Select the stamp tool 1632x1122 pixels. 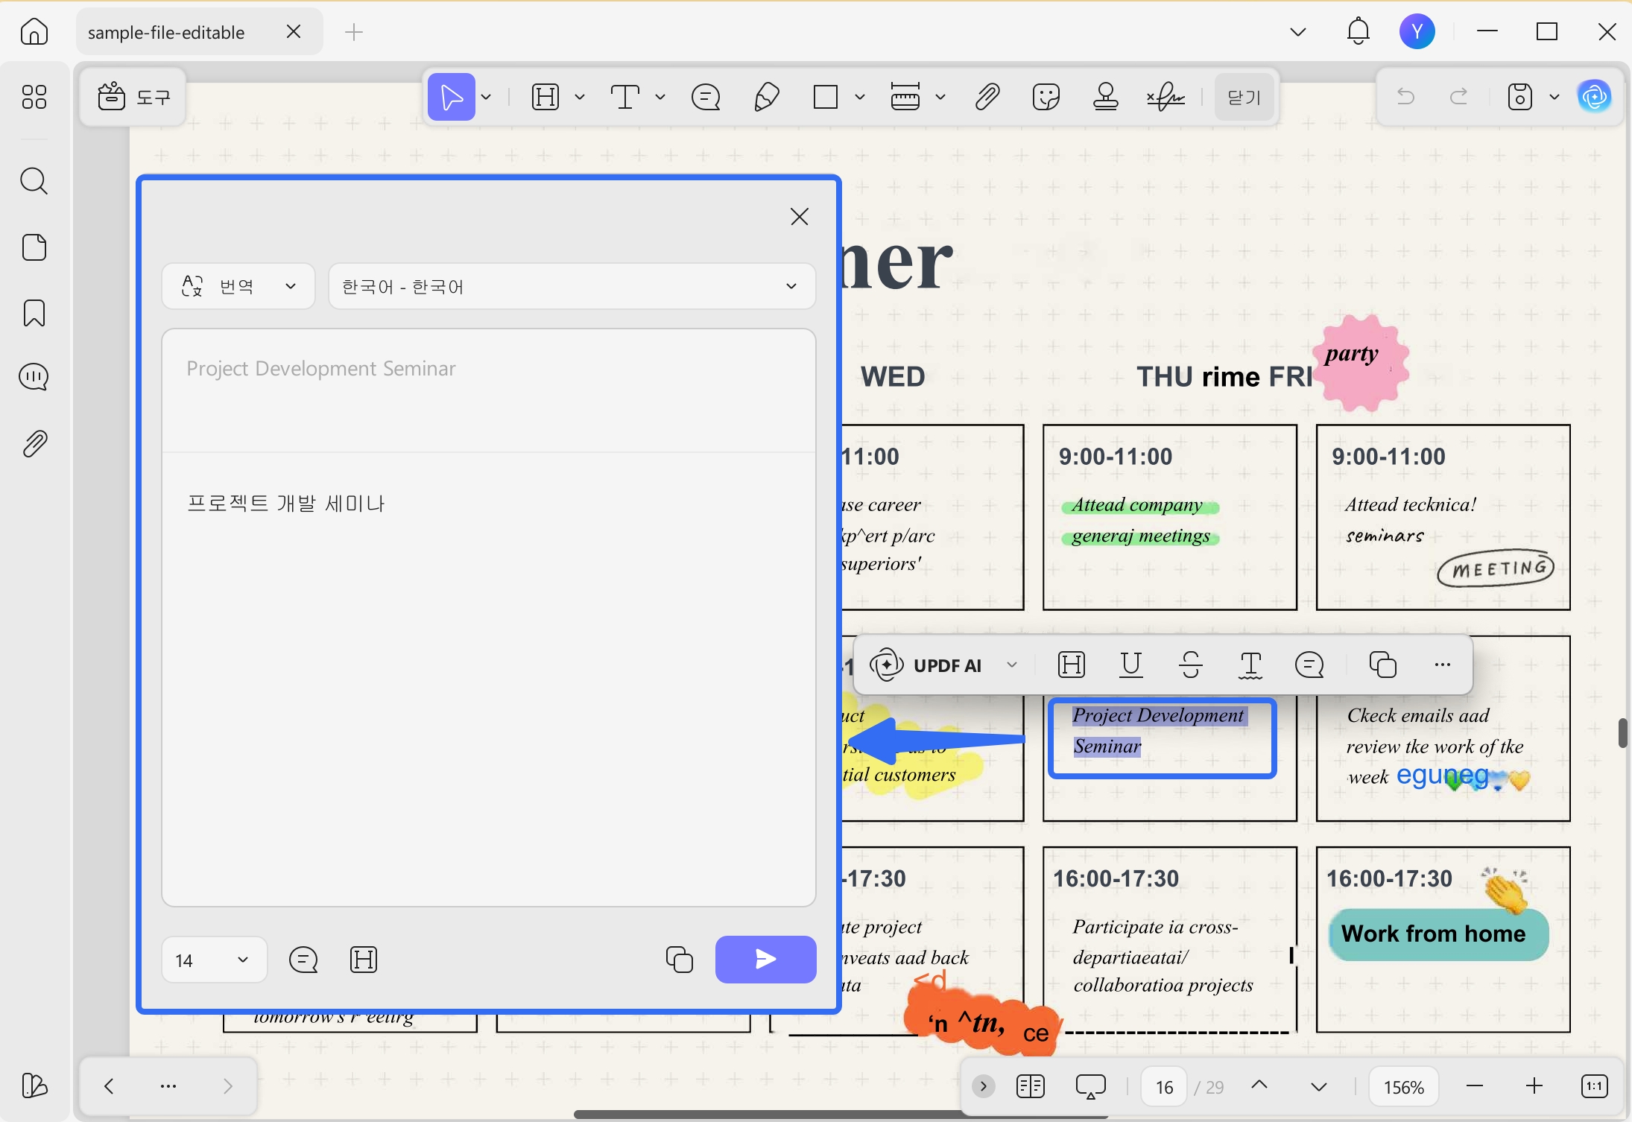(1106, 97)
